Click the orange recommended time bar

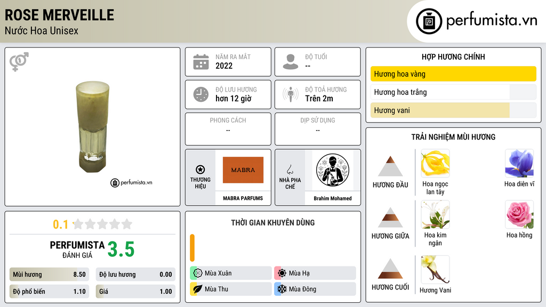click(192, 248)
